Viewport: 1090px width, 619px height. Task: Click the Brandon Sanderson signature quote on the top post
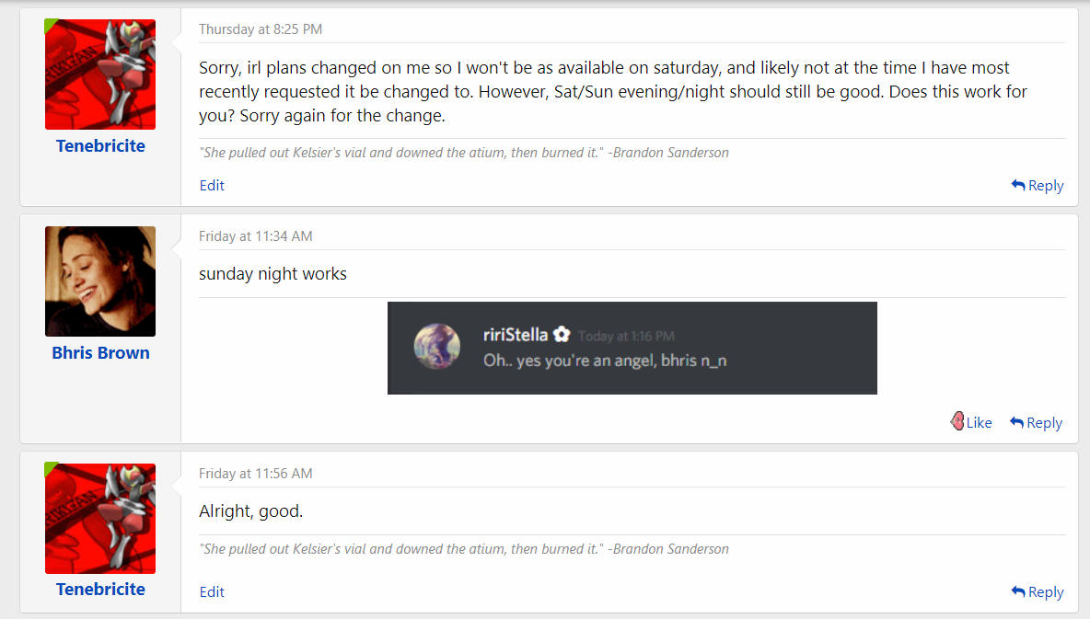tap(464, 153)
